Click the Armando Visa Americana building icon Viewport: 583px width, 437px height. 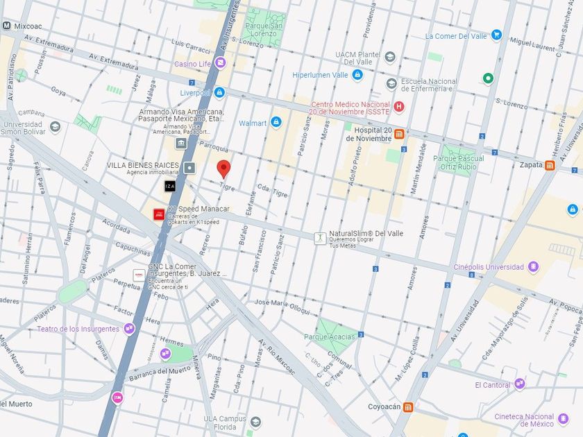(x=181, y=143)
